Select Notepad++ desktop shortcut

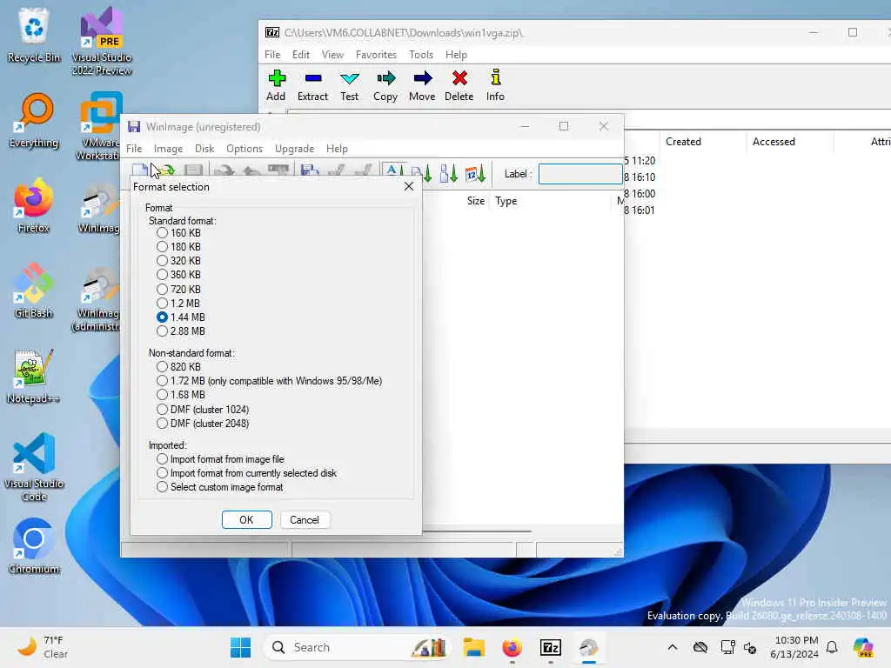click(34, 376)
